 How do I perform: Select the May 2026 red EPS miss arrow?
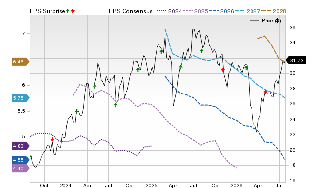(265, 92)
